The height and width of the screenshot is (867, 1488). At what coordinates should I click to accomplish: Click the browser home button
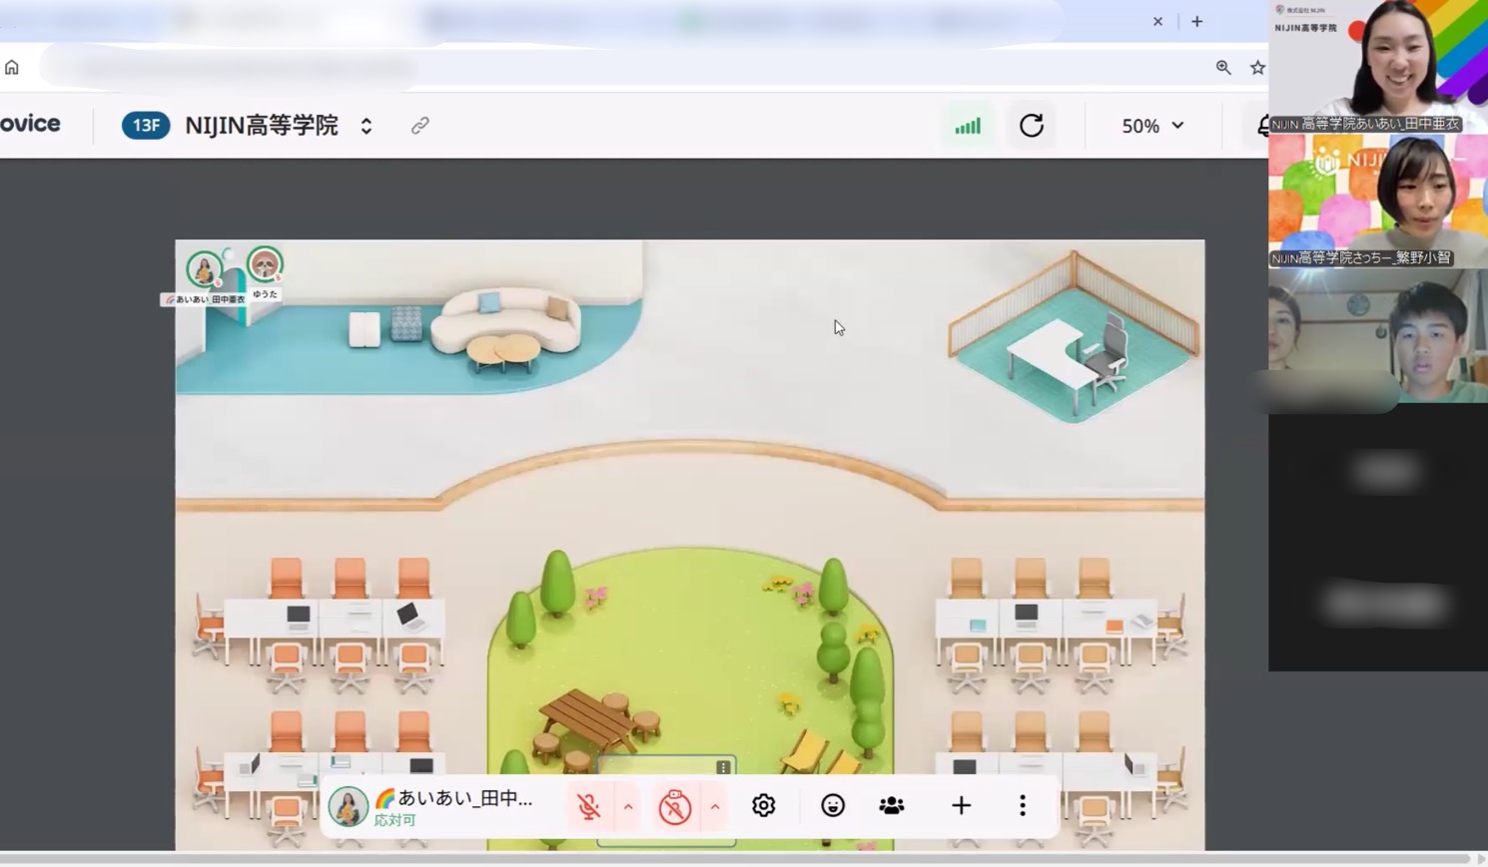(x=12, y=67)
